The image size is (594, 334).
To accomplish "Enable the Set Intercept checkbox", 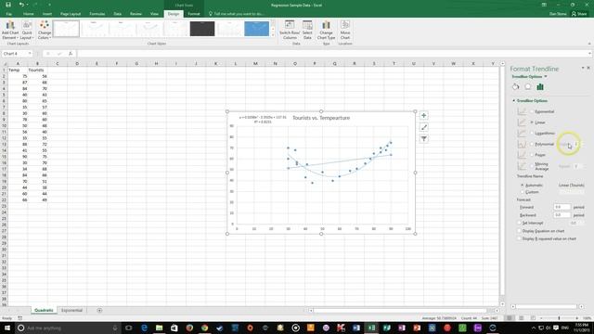I will point(520,223).
